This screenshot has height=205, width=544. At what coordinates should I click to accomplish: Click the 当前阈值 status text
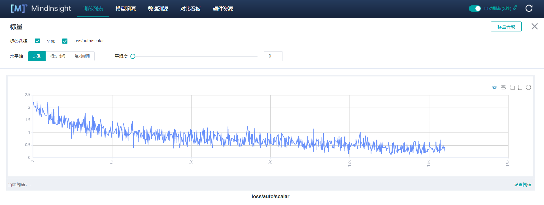coord(20,185)
